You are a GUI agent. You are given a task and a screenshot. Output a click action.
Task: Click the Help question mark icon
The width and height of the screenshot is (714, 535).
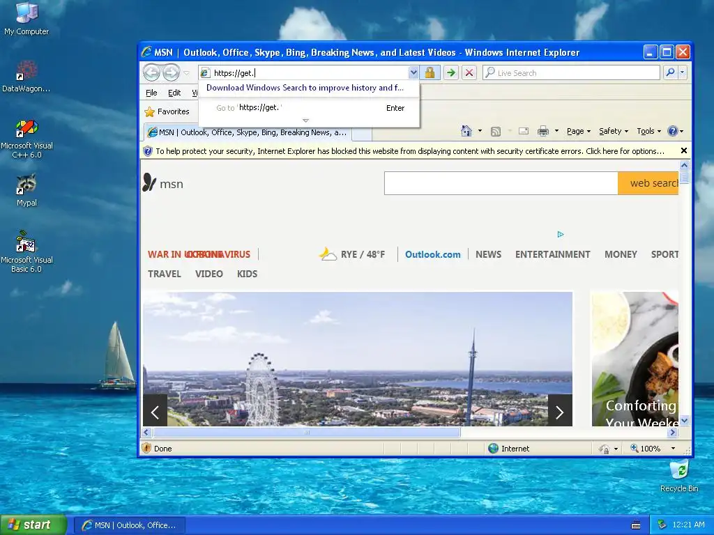click(673, 131)
